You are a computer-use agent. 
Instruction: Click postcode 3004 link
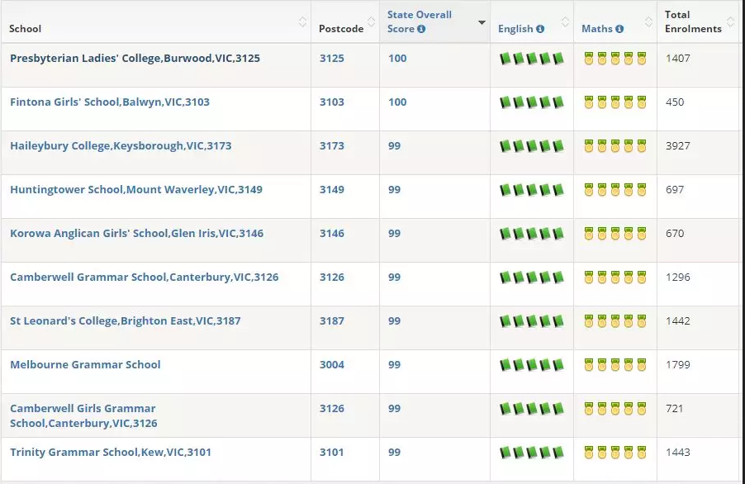click(332, 364)
